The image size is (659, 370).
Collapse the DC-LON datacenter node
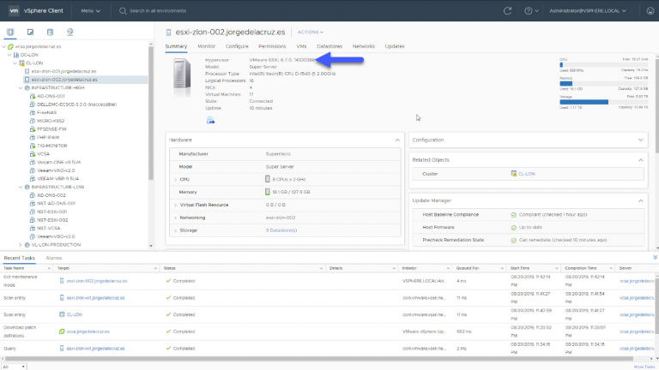[9, 55]
